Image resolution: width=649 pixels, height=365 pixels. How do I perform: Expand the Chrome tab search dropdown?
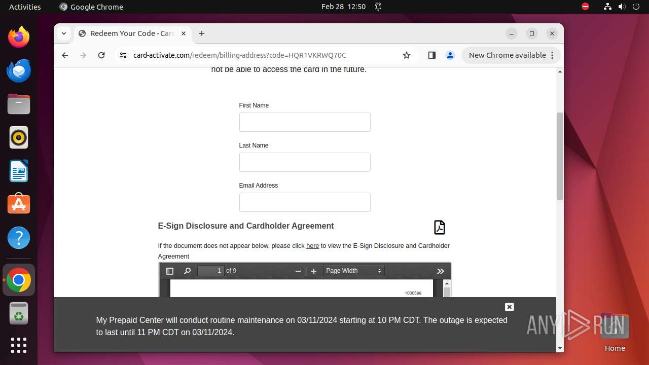pyautogui.click(x=64, y=33)
